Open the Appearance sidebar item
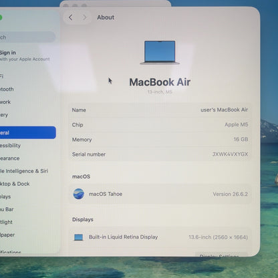Screen dimensions: 278x278 pos(10,158)
